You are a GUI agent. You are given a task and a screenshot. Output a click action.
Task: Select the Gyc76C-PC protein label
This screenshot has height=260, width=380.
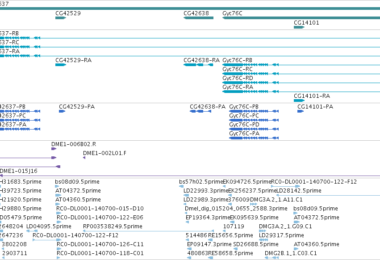point(244,116)
